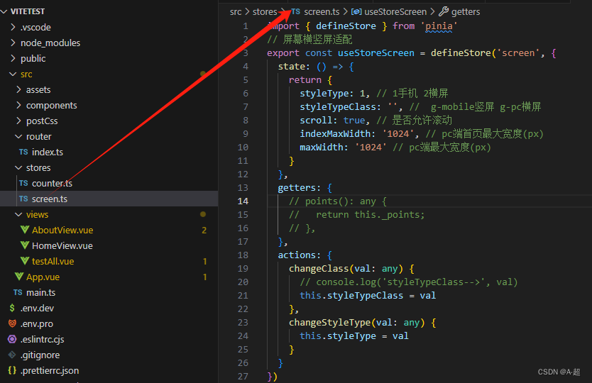Viewport: 592px width, 383px height.
Task: Open .env.pro file
Action: pos(37,323)
